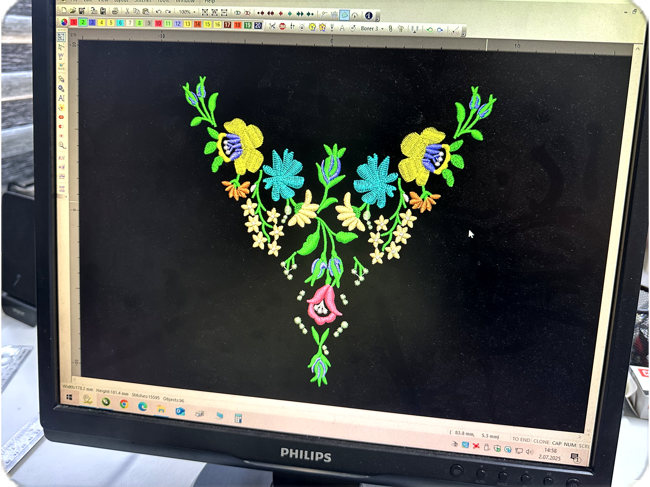Click the scissors trim function icon

point(272,26)
